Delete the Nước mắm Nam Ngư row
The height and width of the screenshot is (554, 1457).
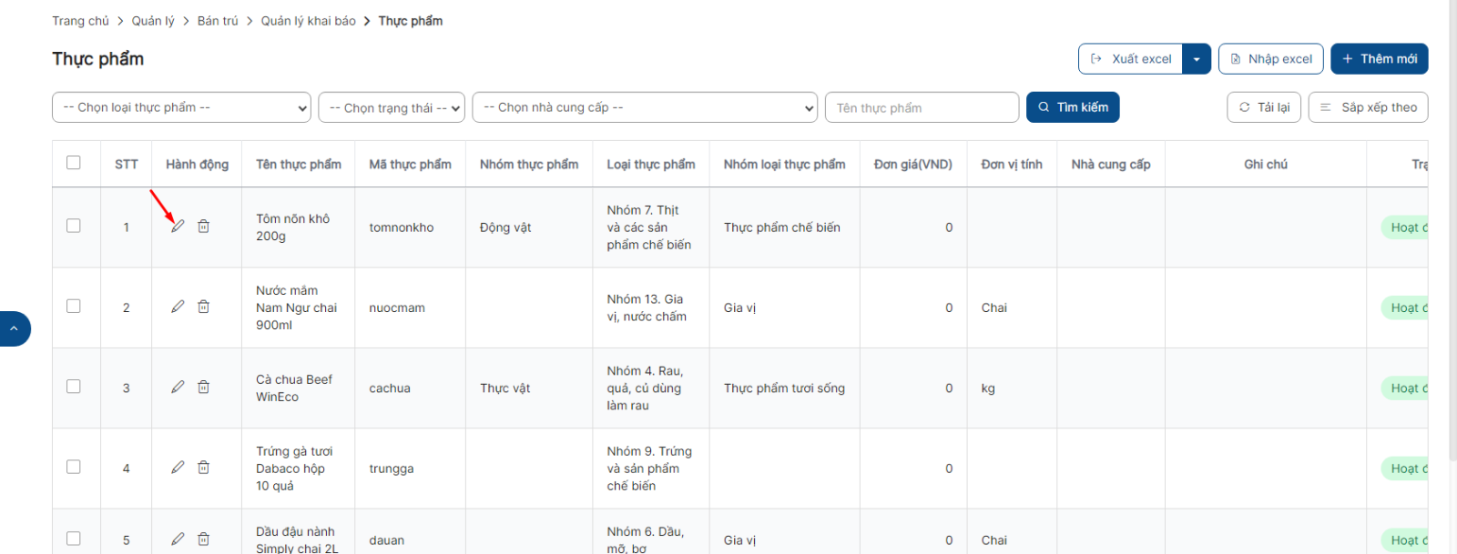(x=204, y=307)
